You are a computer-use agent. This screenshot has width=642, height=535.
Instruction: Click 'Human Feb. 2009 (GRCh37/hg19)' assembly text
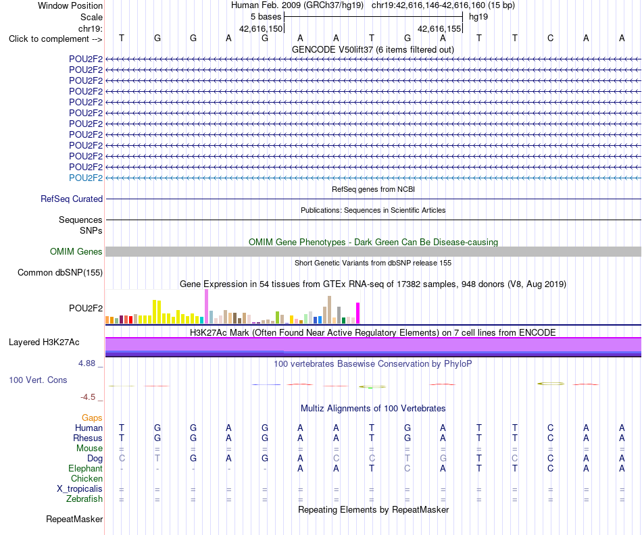[x=297, y=5]
